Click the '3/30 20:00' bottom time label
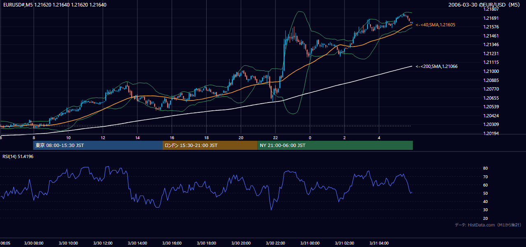This screenshot has height=247, width=526. click(241, 243)
